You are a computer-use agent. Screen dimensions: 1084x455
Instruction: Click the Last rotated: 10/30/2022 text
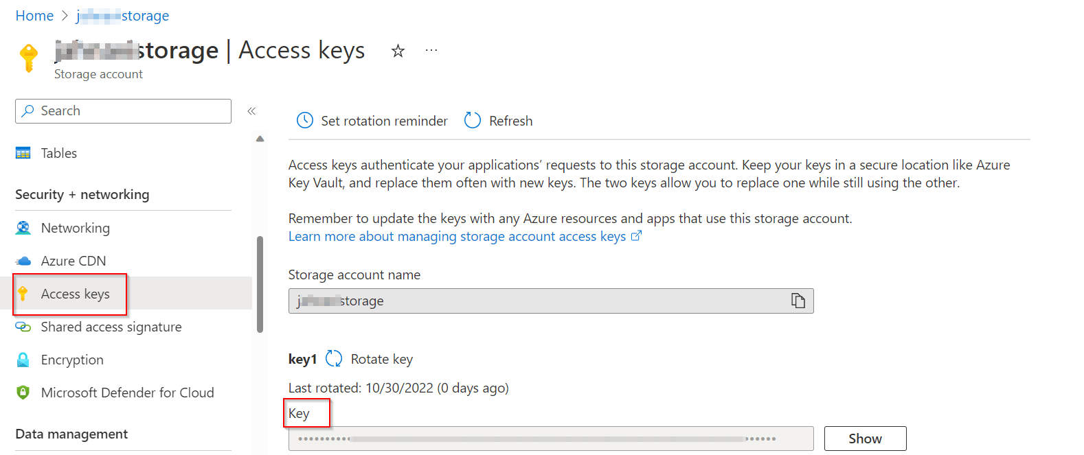(x=398, y=388)
